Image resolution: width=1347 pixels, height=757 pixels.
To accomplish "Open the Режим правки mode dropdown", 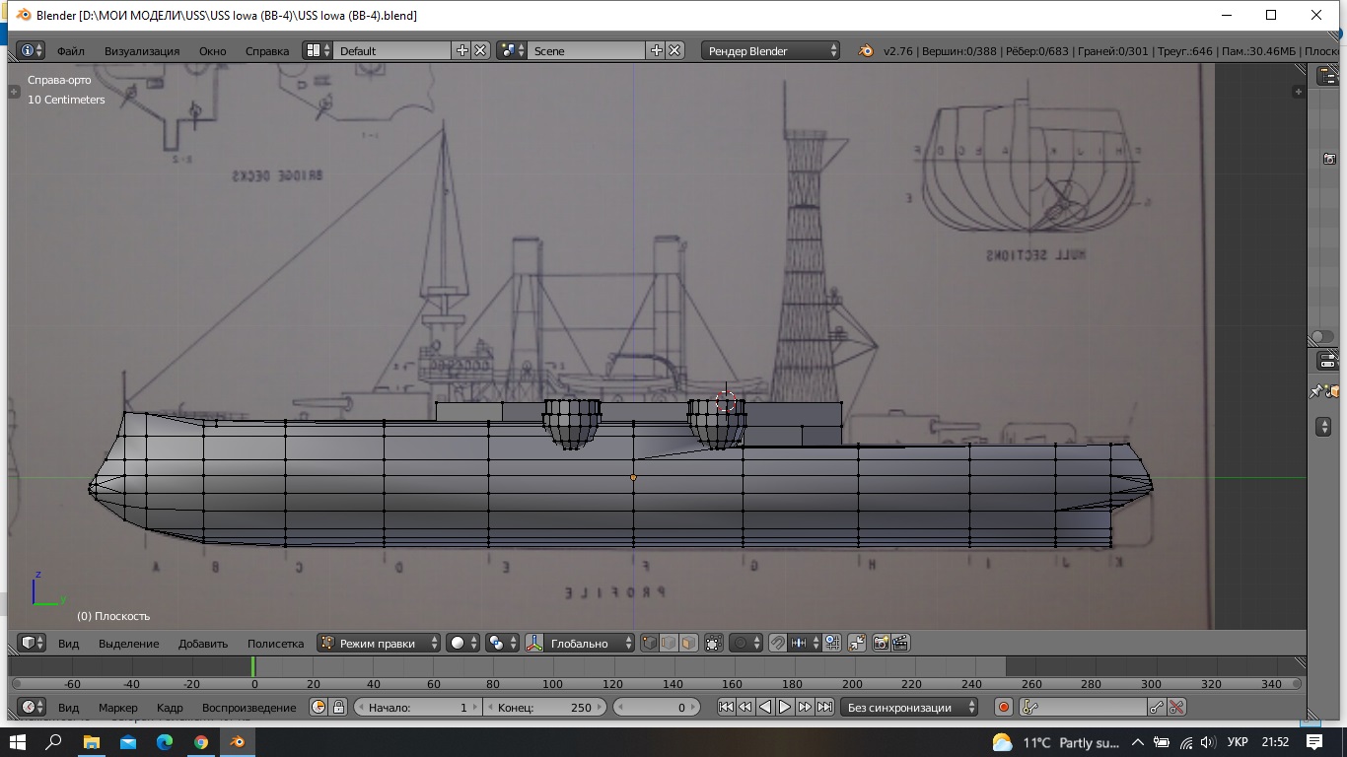I will tap(379, 644).
